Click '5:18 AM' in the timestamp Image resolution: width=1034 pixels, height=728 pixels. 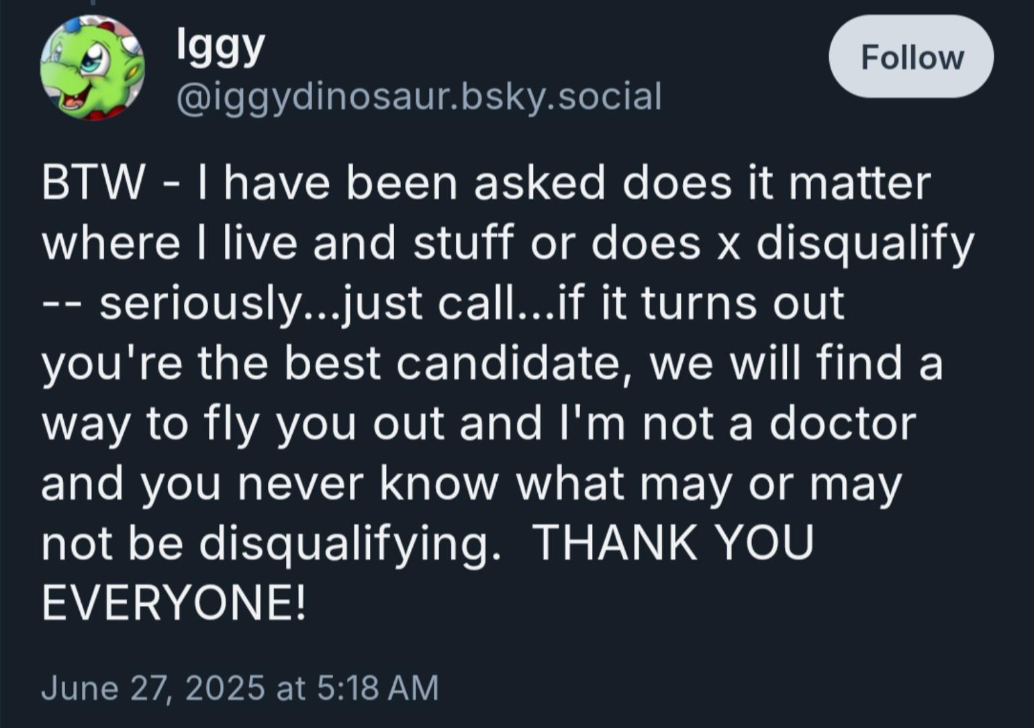(376, 688)
